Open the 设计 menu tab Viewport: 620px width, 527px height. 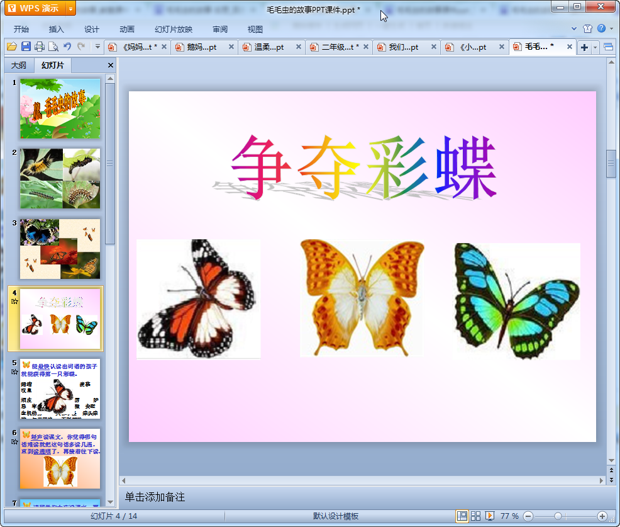click(92, 30)
